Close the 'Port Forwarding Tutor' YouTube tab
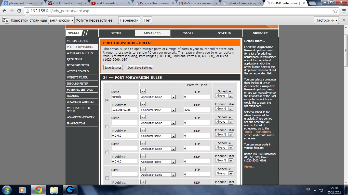Screen dimensions: 348x195 coord(129,3)
